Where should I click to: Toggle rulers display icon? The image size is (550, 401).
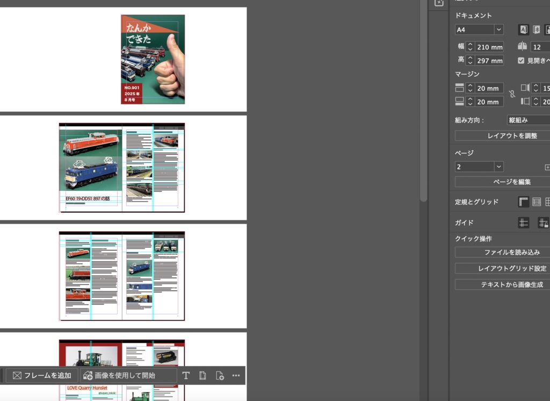click(524, 202)
